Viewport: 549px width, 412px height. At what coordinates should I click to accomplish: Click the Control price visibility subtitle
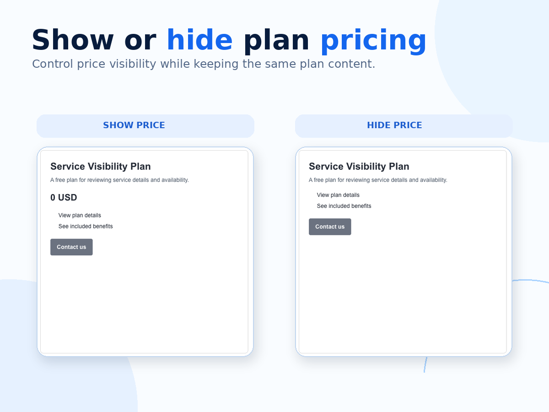204,64
